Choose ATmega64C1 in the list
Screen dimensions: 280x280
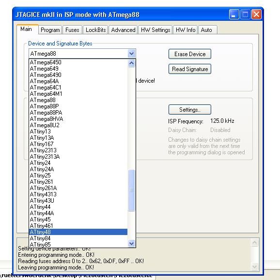point(78,88)
